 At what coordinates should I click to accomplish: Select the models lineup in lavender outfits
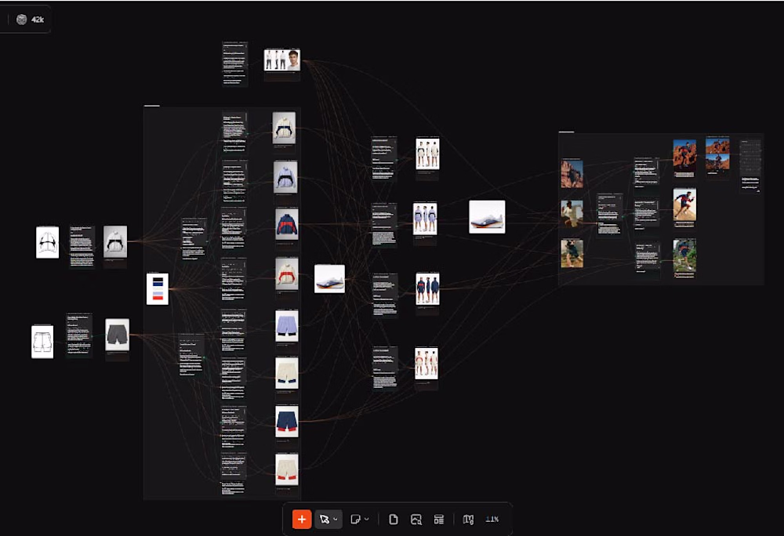pos(425,219)
